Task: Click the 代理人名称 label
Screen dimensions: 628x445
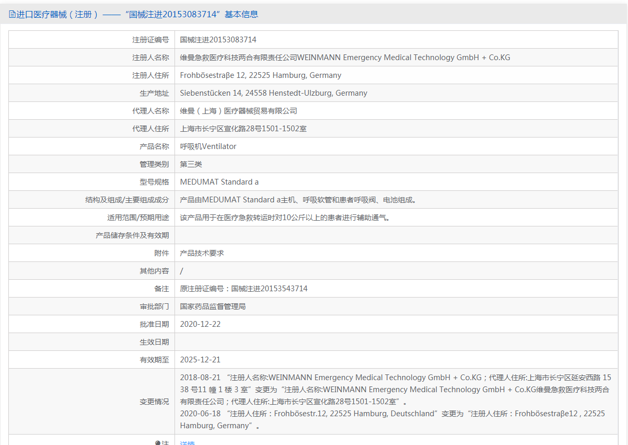Action: pyautogui.click(x=150, y=111)
